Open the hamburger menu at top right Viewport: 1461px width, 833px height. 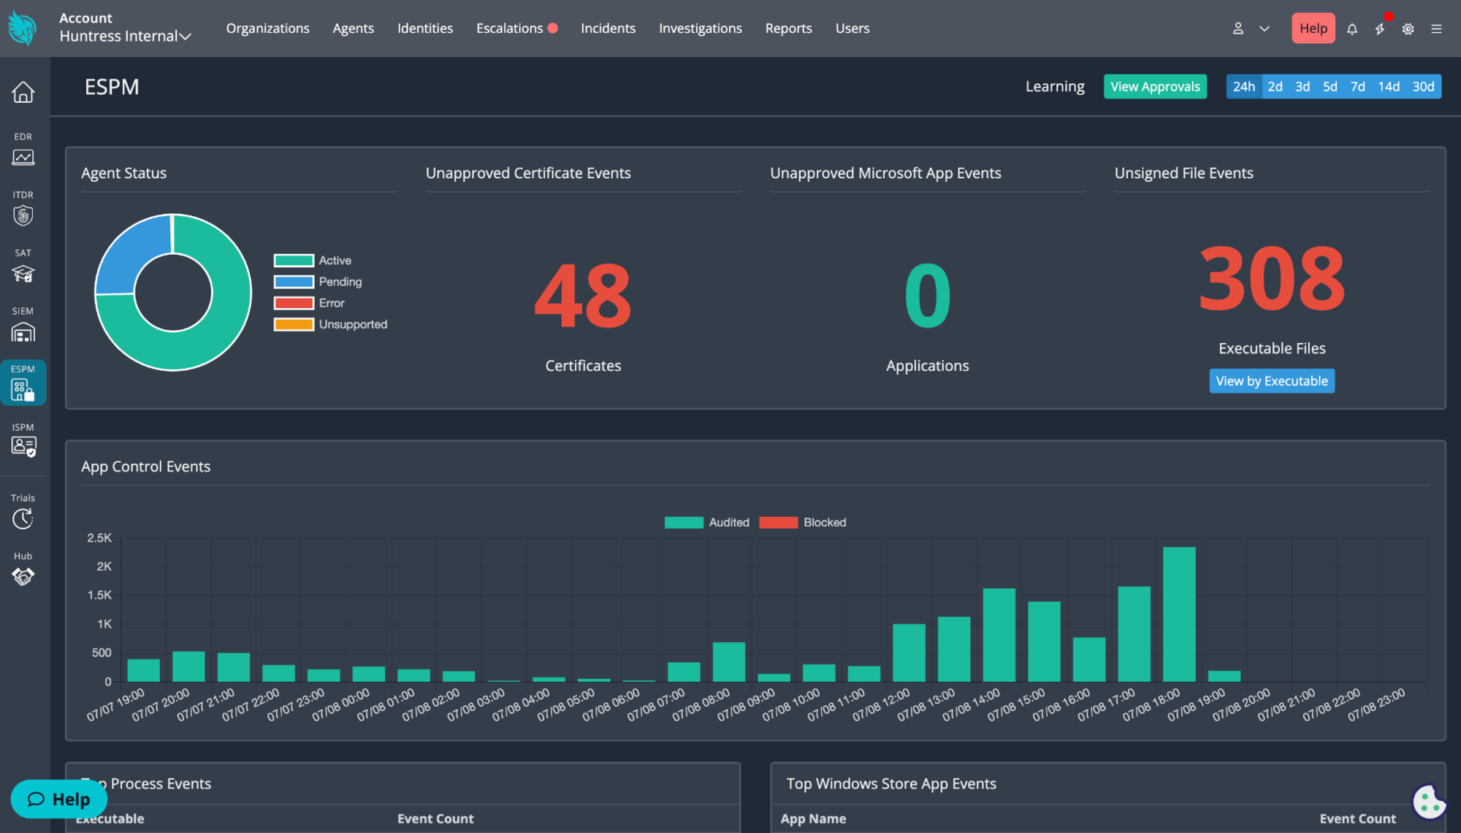[x=1436, y=28]
